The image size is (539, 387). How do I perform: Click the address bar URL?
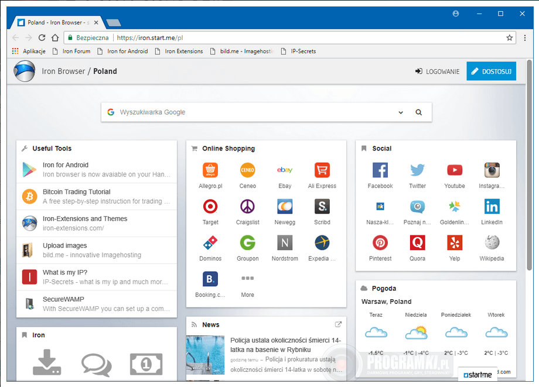point(150,38)
